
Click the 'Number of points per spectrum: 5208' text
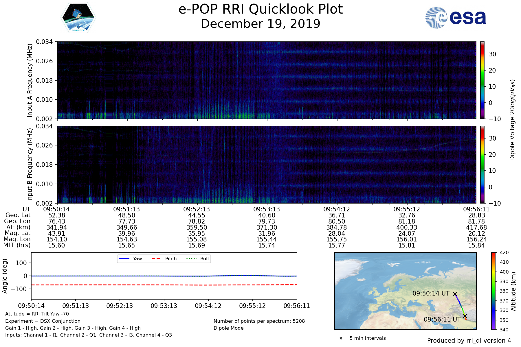tap(259, 321)
